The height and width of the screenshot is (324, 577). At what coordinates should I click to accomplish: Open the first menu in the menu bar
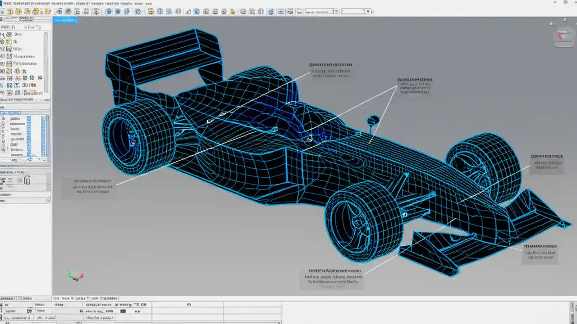pyautogui.click(x=13, y=4)
